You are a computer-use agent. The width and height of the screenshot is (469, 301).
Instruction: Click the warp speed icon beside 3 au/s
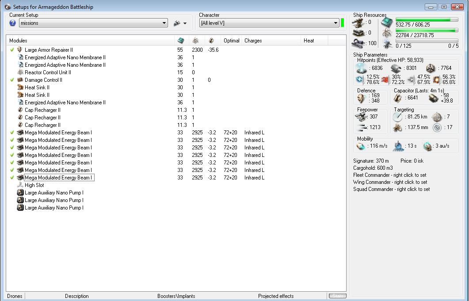427,146
